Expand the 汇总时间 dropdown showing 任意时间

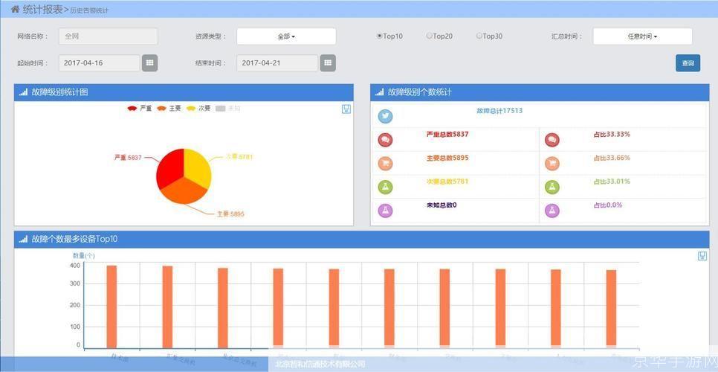642,36
